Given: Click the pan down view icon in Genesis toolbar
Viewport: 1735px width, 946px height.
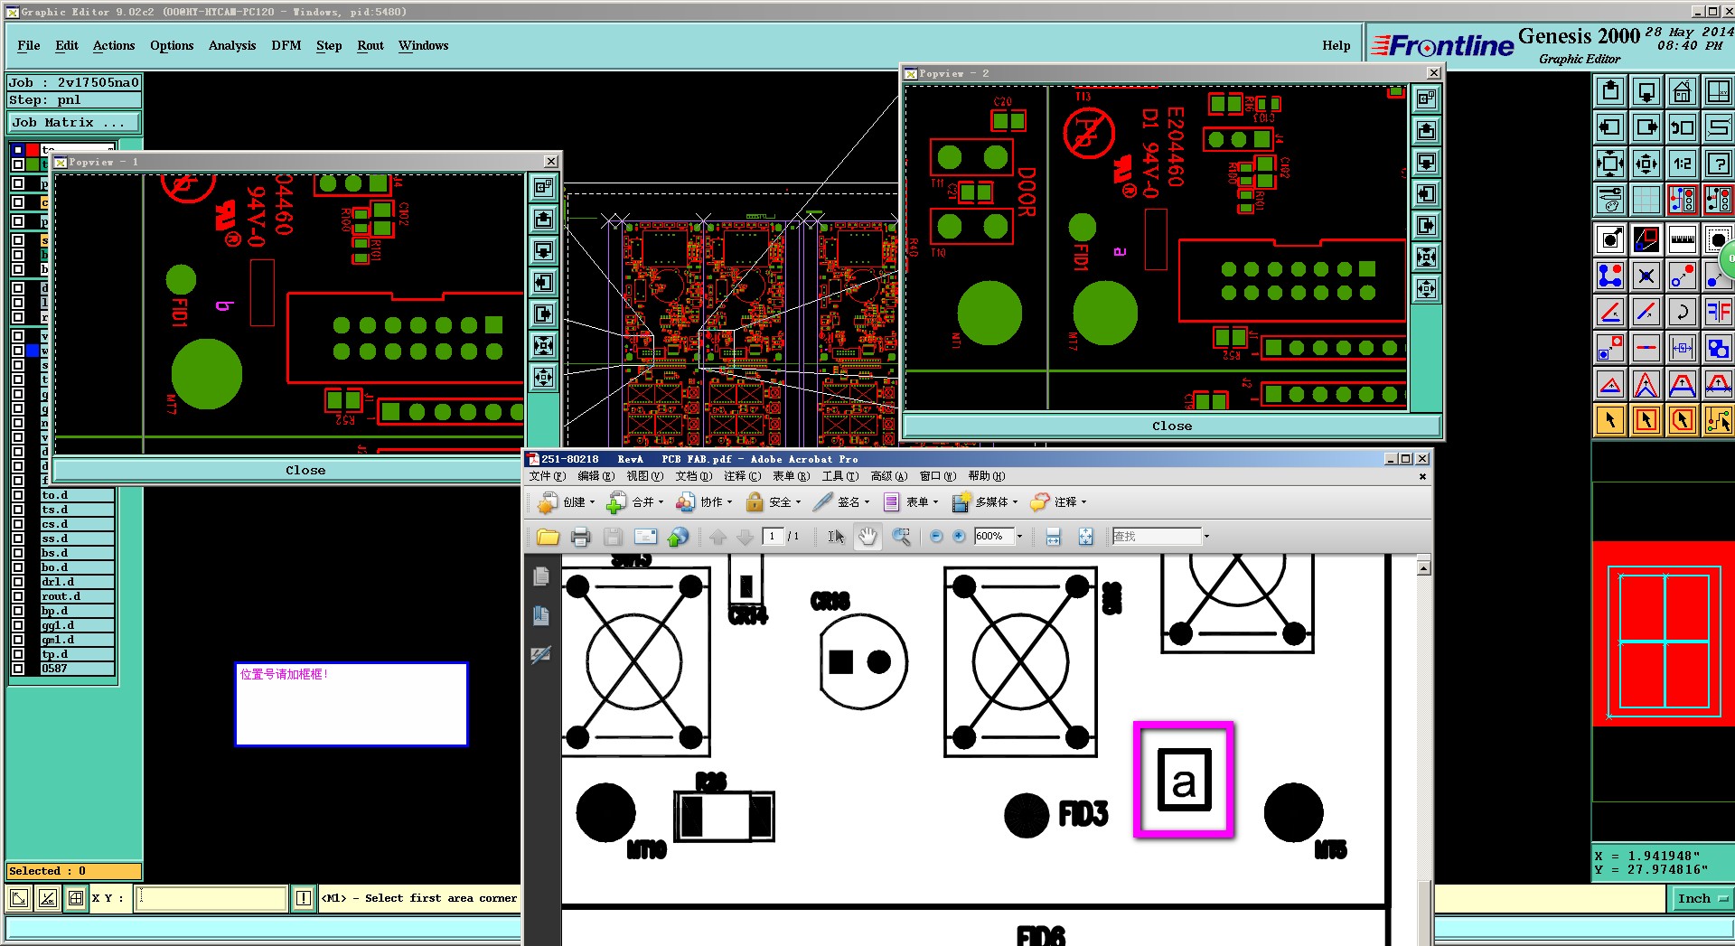Looking at the screenshot, I should coord(1646,91).
